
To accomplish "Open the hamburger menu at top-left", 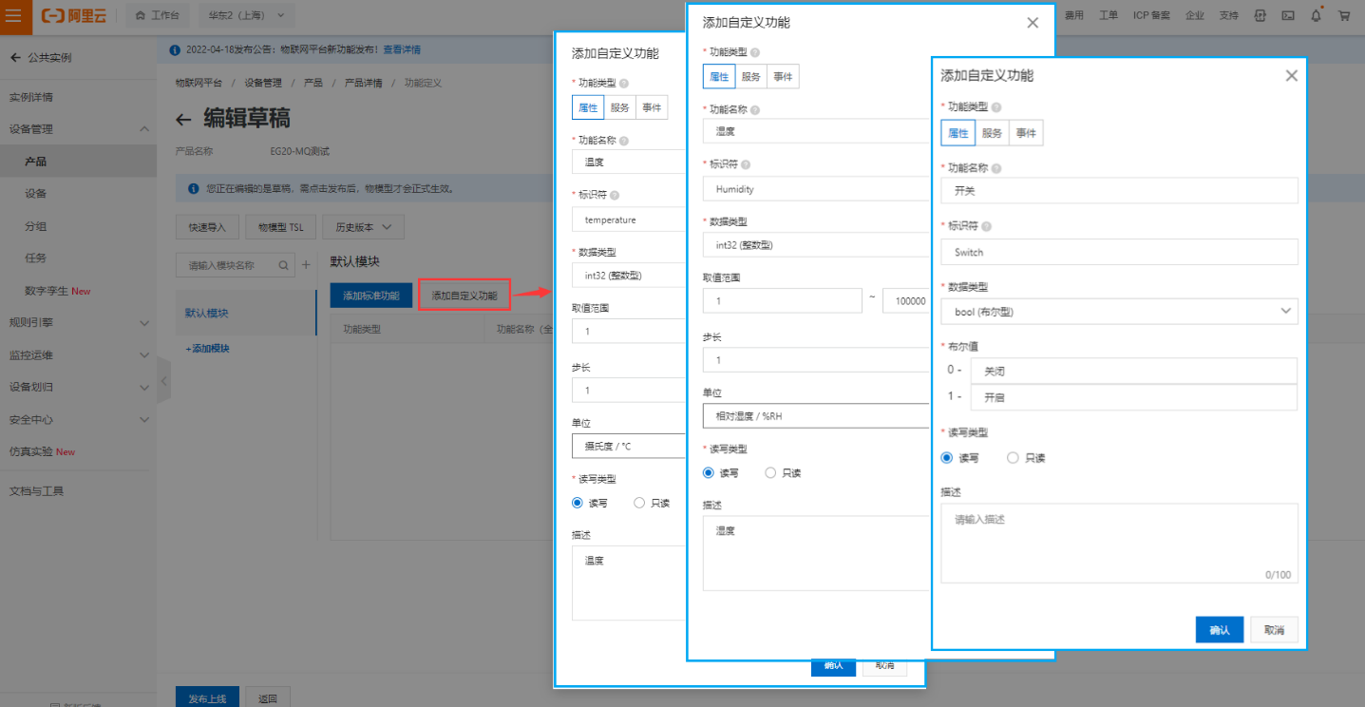I will (x=13, y=15).
